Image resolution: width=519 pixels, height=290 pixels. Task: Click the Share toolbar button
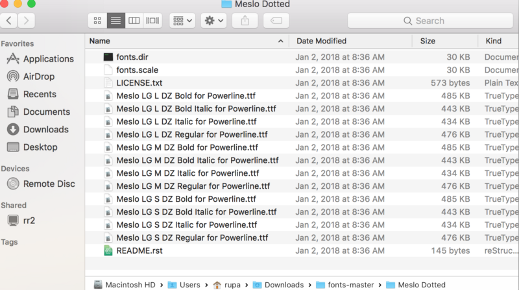[x=245, y=21]
